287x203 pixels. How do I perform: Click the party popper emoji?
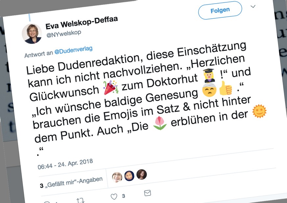pyautogui.click(x=110, y=88)
